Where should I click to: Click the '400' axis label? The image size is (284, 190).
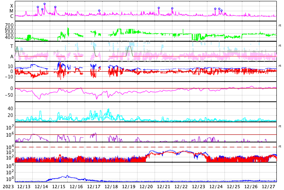point(9,37)
